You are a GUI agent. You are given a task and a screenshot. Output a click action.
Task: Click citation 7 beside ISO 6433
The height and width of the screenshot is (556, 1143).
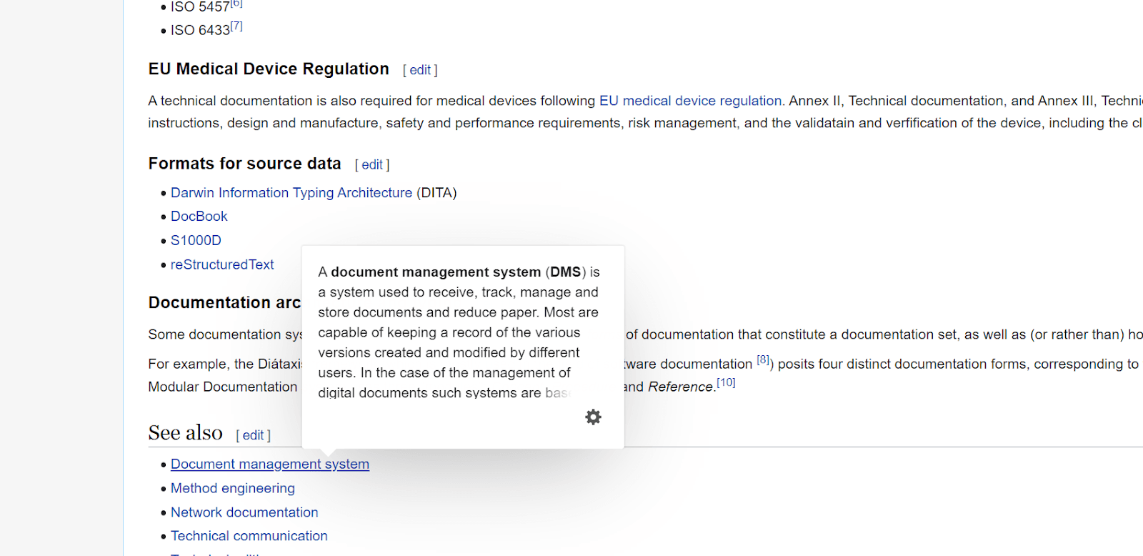[x=236, y=26]
